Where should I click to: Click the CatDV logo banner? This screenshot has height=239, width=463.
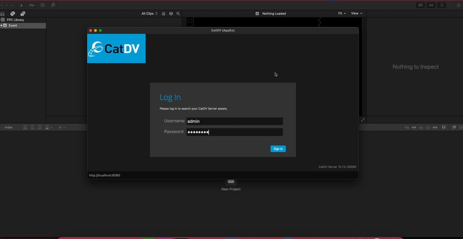[x=117, y=48]
